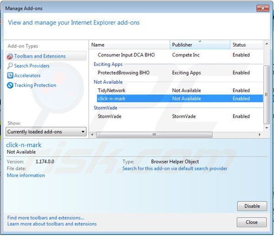Click the Accelerators icon
Viewport: 274px width, 236px height.
click(10, 76)
